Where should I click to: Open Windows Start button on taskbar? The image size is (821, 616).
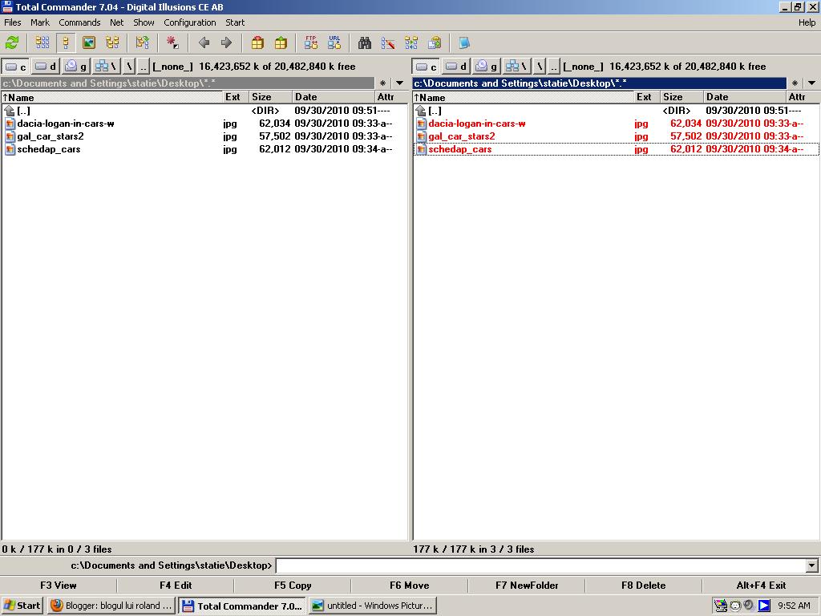click(22, 606)
